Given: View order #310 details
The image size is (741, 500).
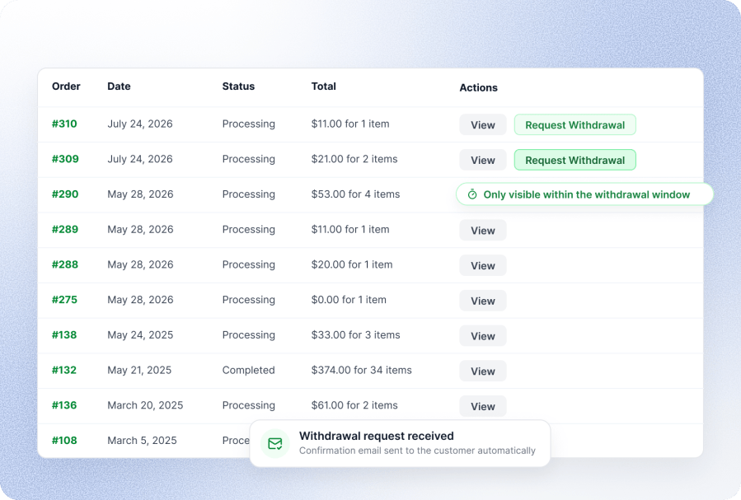Looking at the screenshot, I should coord(483,125).
